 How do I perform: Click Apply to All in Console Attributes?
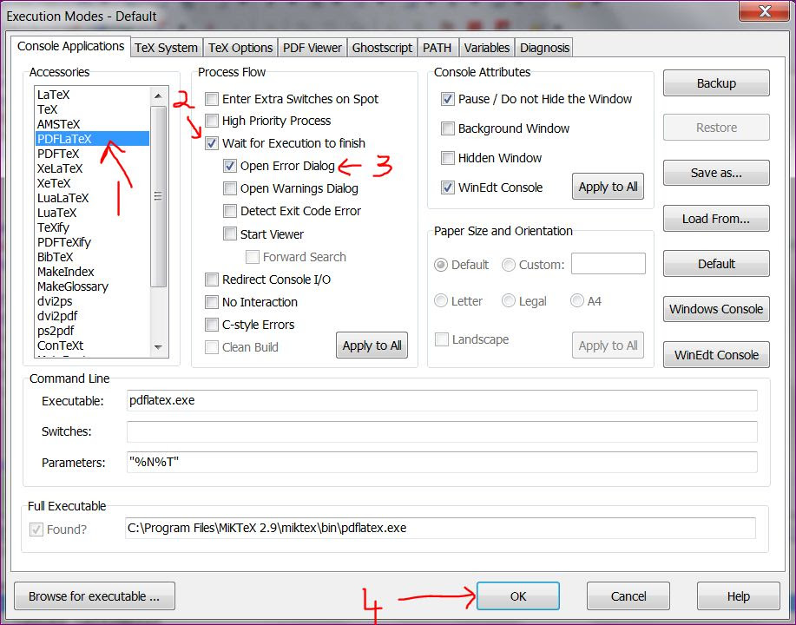point(608,187)
